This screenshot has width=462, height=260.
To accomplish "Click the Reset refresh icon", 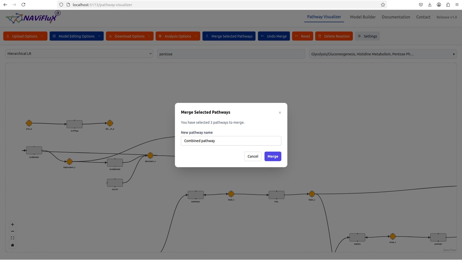I will point(296,36).
